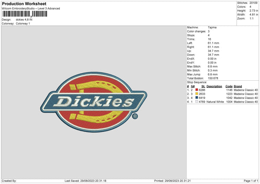Click the 'Code' column header

coord(229,86)
